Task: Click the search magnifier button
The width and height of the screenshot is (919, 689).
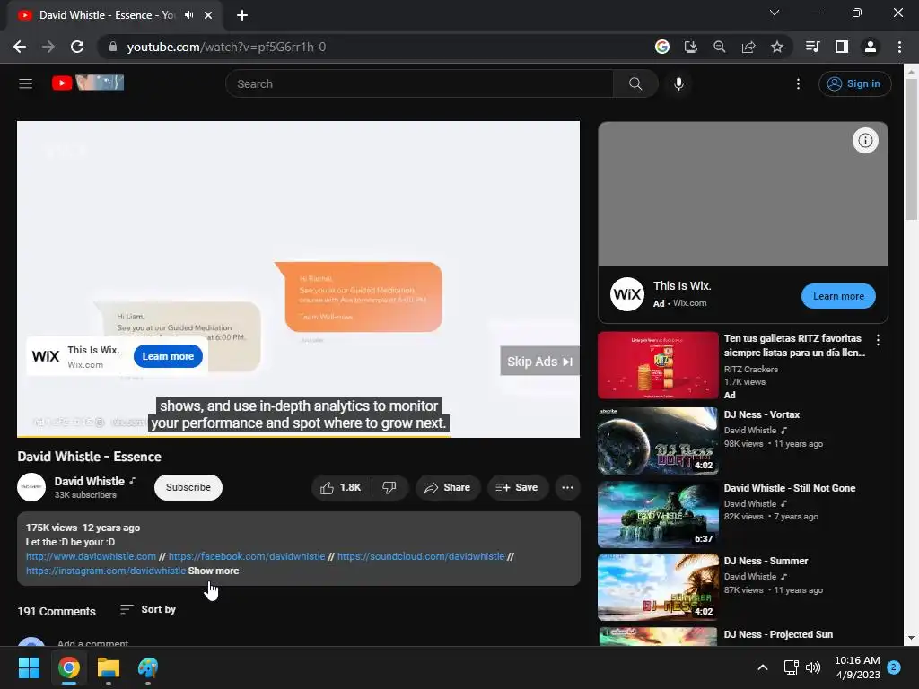Action: (x=635, y=83)
